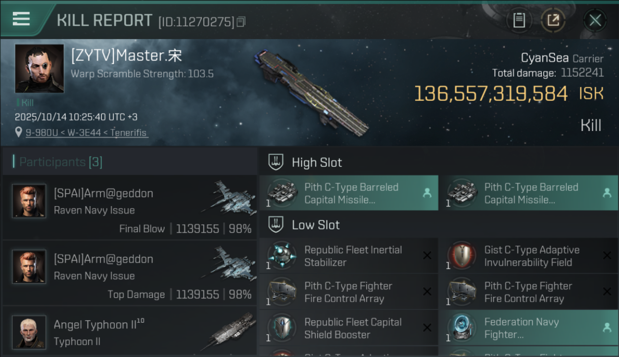The width and height of the screenshot is (619, 357).
Task: Click the CyanSea carrier ship image
Action: click(x=312, y=93)
